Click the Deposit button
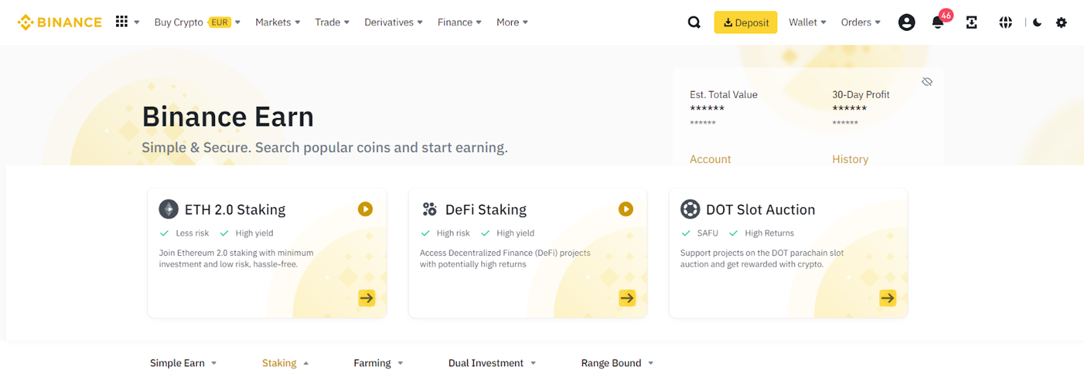Screen dimensions: 1084x384 pos(745,22)
